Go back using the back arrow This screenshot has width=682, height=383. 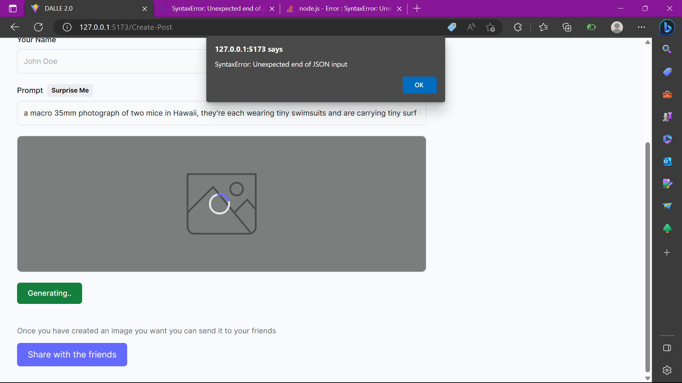[x=15, y=27]
